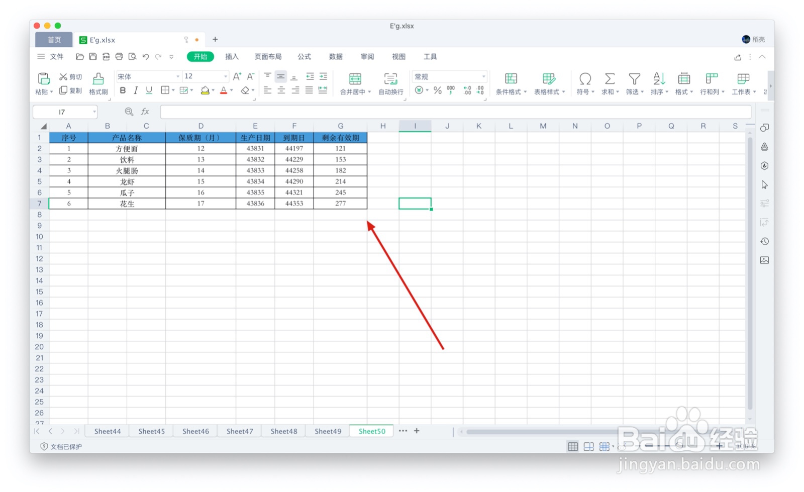Click the cut (剪切) scissors icon
Screen dimensions: 804x492
(x=63, y=77)
